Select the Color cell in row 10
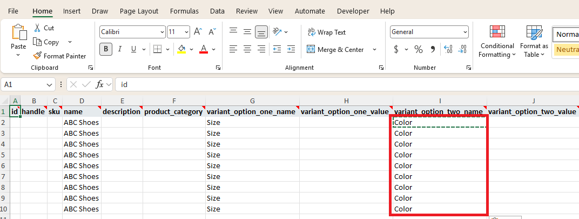Screen dimensions: 579x219 tap(440, 209)
